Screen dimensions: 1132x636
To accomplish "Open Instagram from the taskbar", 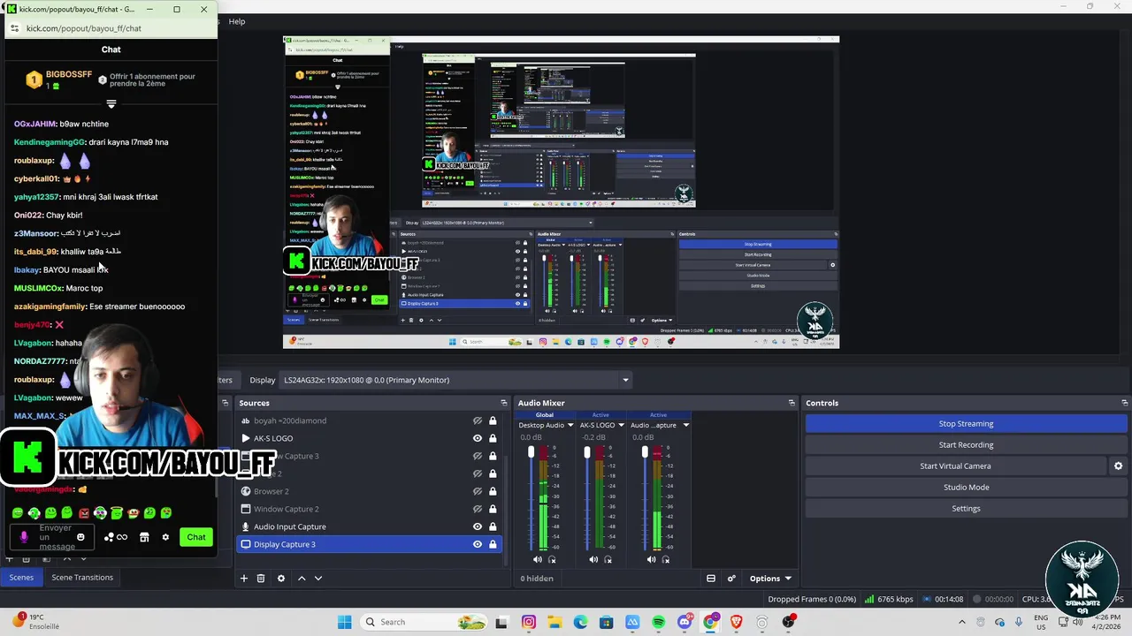I will tap(529, 622).
